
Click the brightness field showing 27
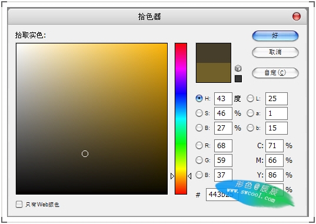(223, 128)
